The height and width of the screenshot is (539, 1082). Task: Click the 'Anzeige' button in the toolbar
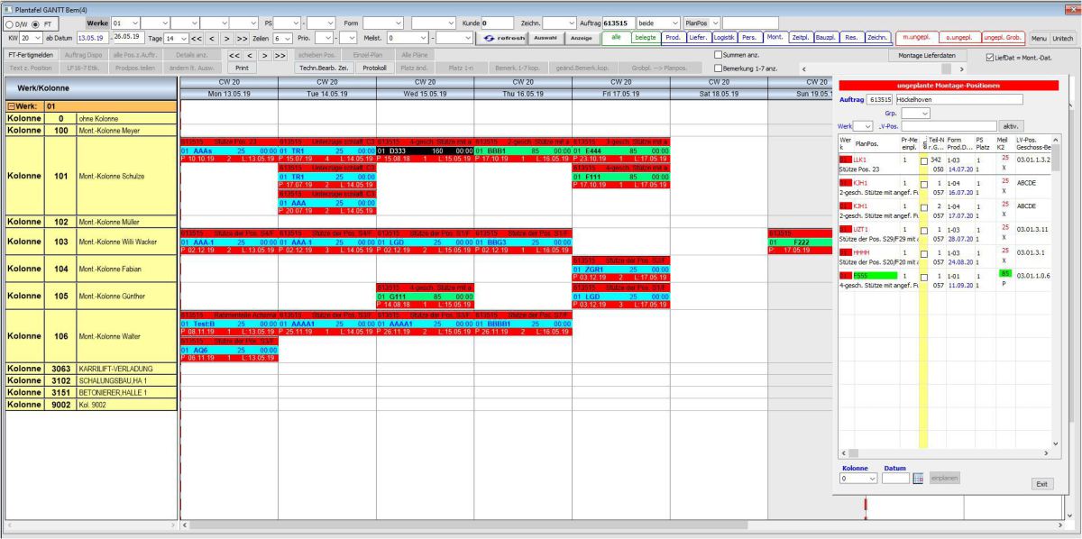pyautogui.click(x=581, y=39)
